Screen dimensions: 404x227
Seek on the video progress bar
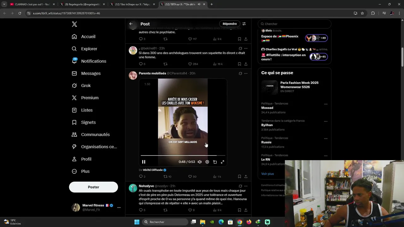(x=183, y=155)
